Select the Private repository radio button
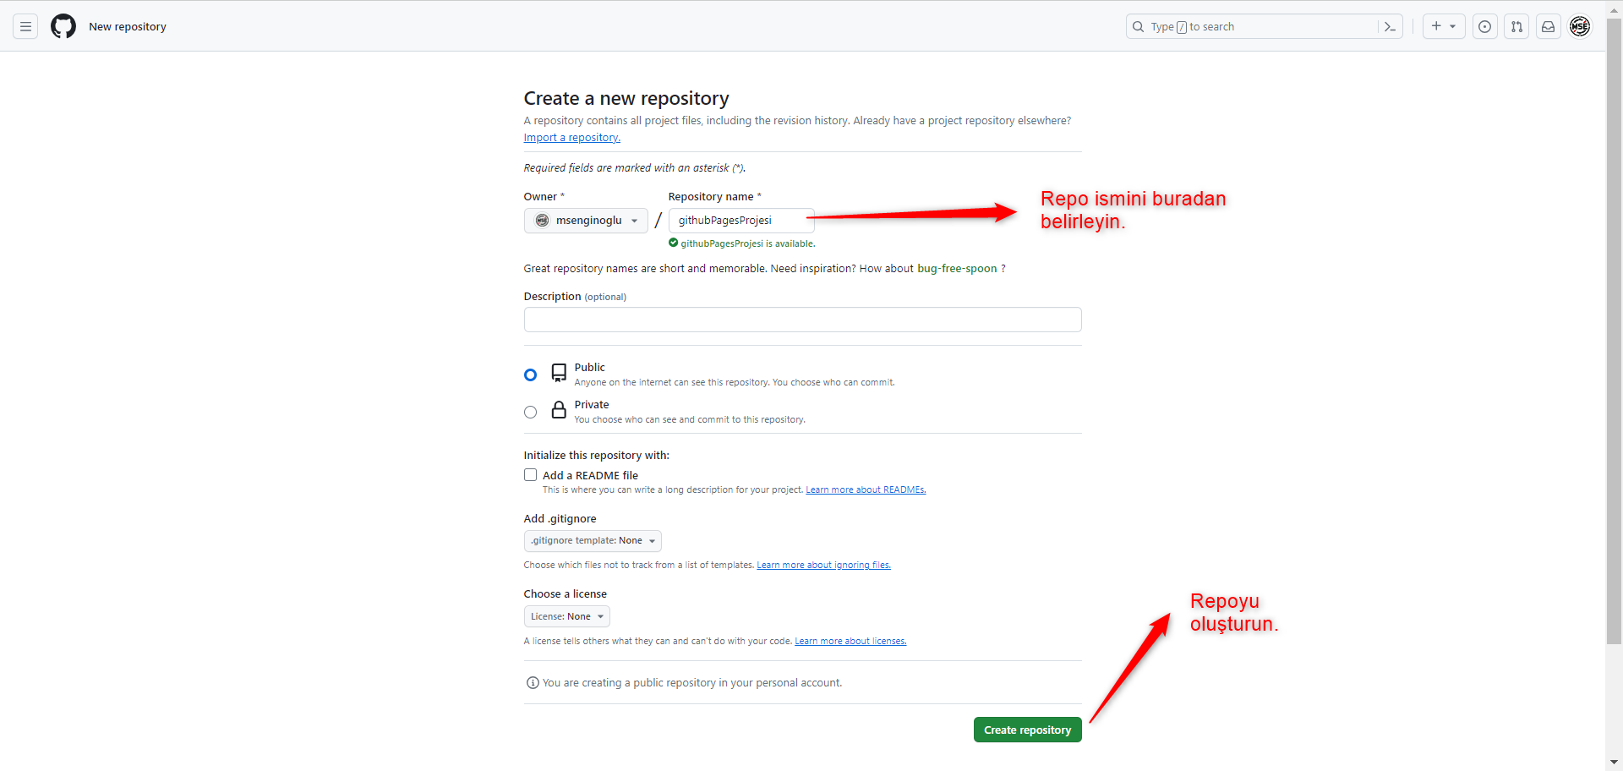 (x=530, y=412)
